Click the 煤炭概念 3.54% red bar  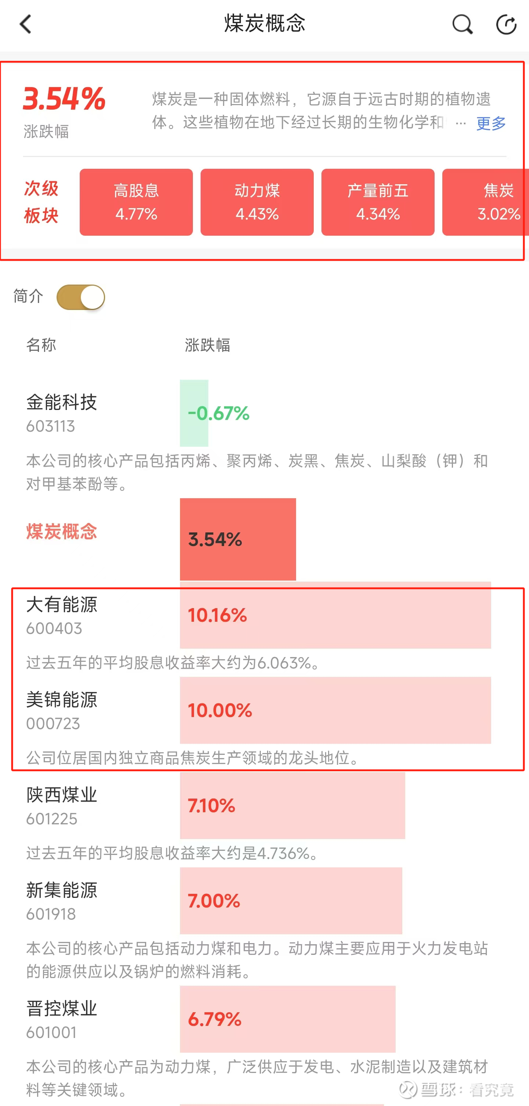tap(238, 539)
